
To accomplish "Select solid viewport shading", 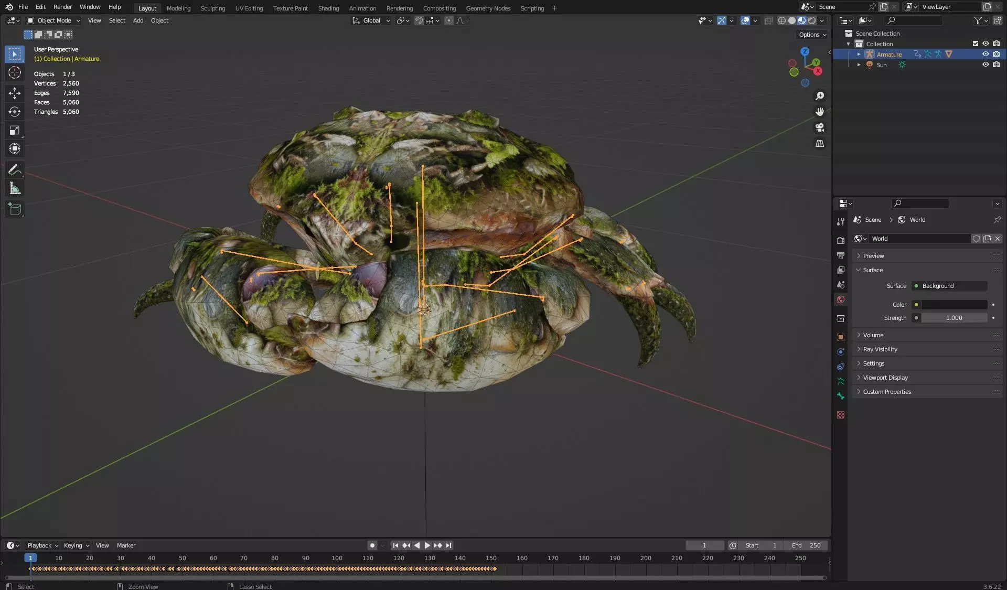I will (x=792, y=20).
